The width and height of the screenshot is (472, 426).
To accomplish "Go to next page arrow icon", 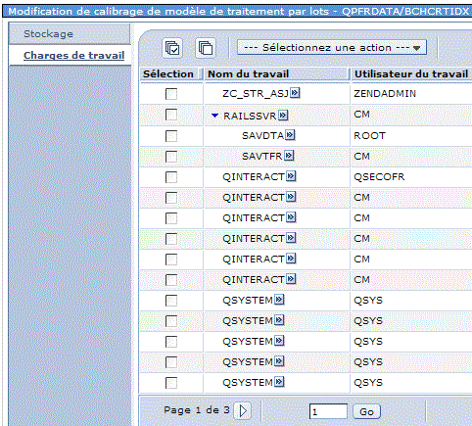I will (x=243, y=410).
